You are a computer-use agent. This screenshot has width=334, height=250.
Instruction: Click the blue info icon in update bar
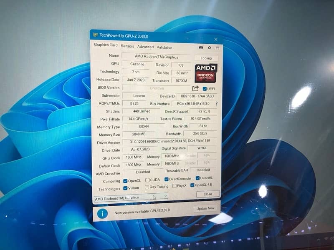click(102, 213)
